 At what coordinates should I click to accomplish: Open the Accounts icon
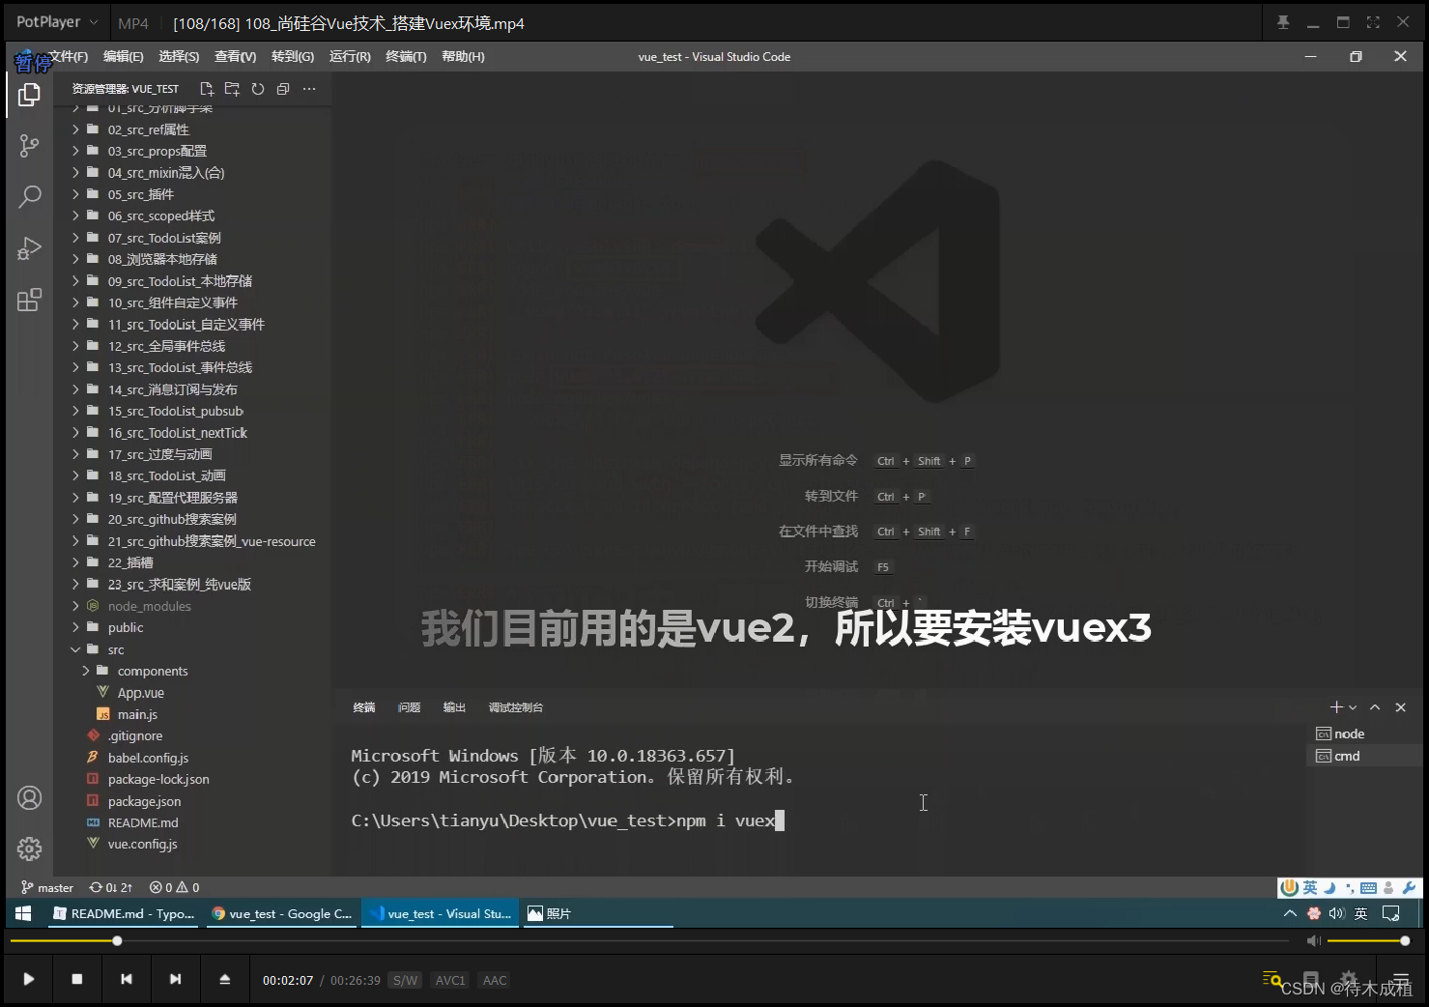point(29,798)
